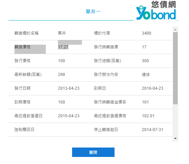Click the vertical scrollbar thumb
This screenshot has height=164, width=189.
pos(176,68)
